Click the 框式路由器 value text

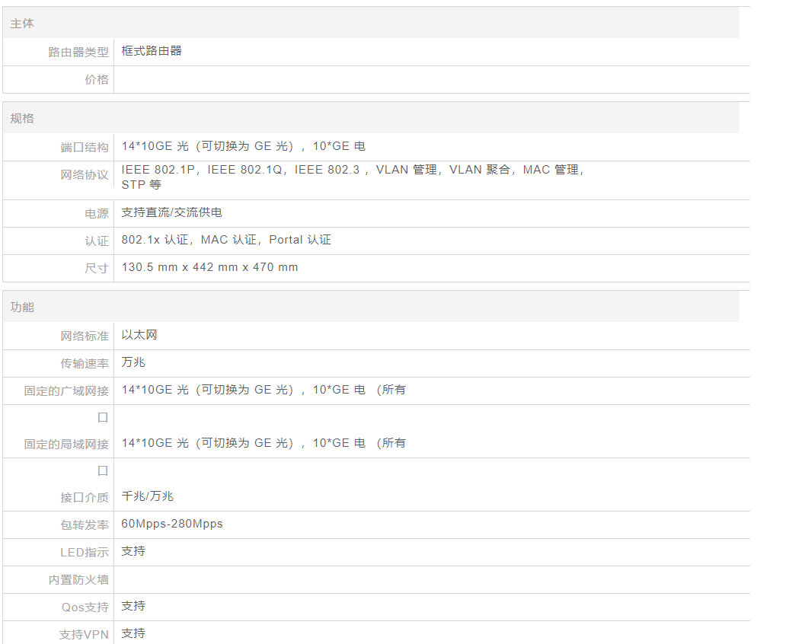click(152, 51)
